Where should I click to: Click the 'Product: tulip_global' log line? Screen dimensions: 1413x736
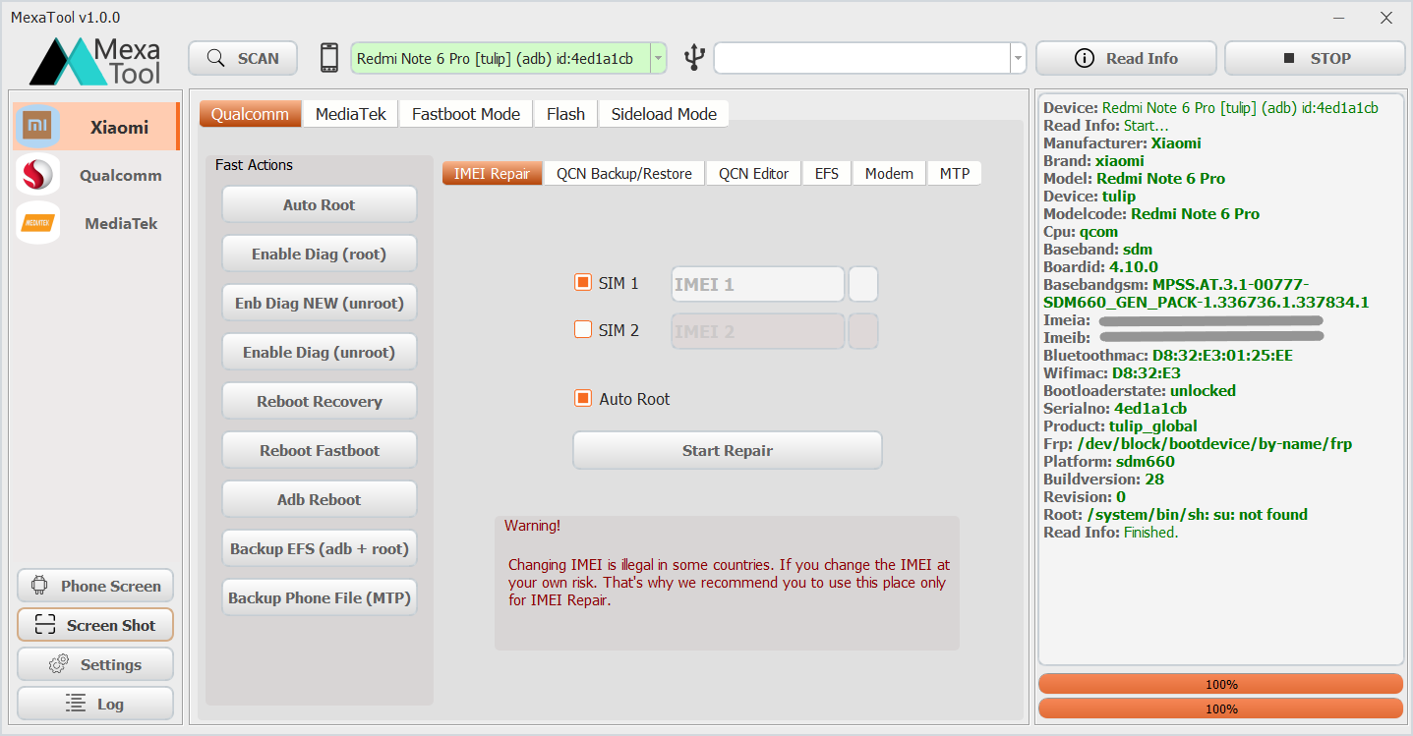(1120, 425)
